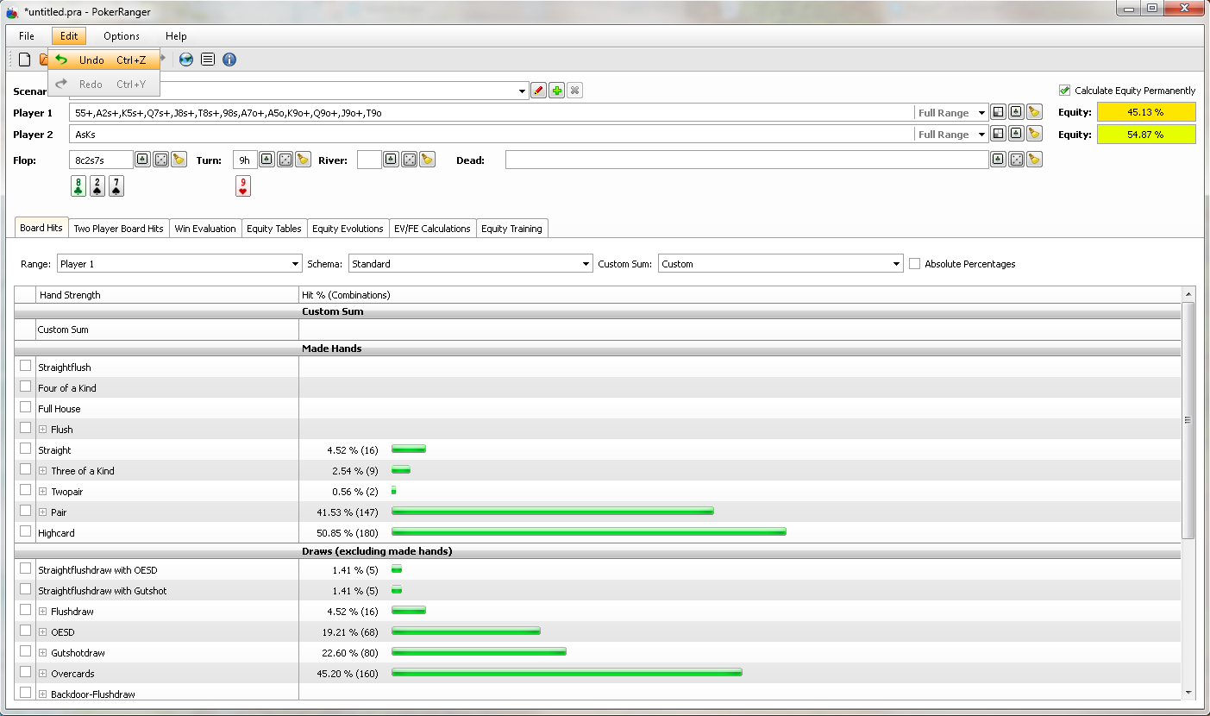Open the Flop card picker icon
The image size is (1210, 716).
click(x=142, y=160)
